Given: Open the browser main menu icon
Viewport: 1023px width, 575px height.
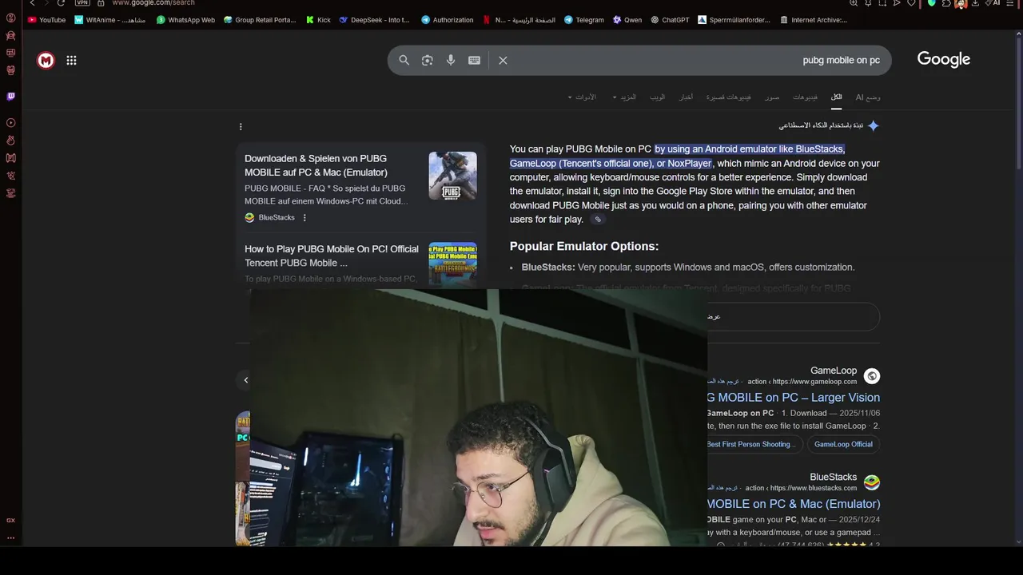Looking at the screenshot, I should (x=1009, y=3).
